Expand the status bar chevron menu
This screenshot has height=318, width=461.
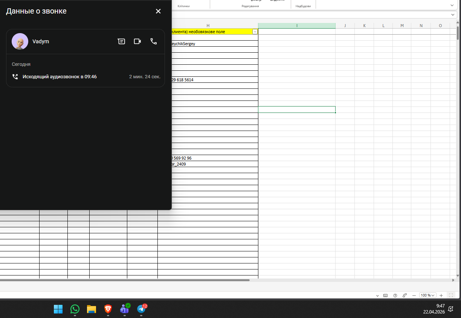click(x=377, y=295)
